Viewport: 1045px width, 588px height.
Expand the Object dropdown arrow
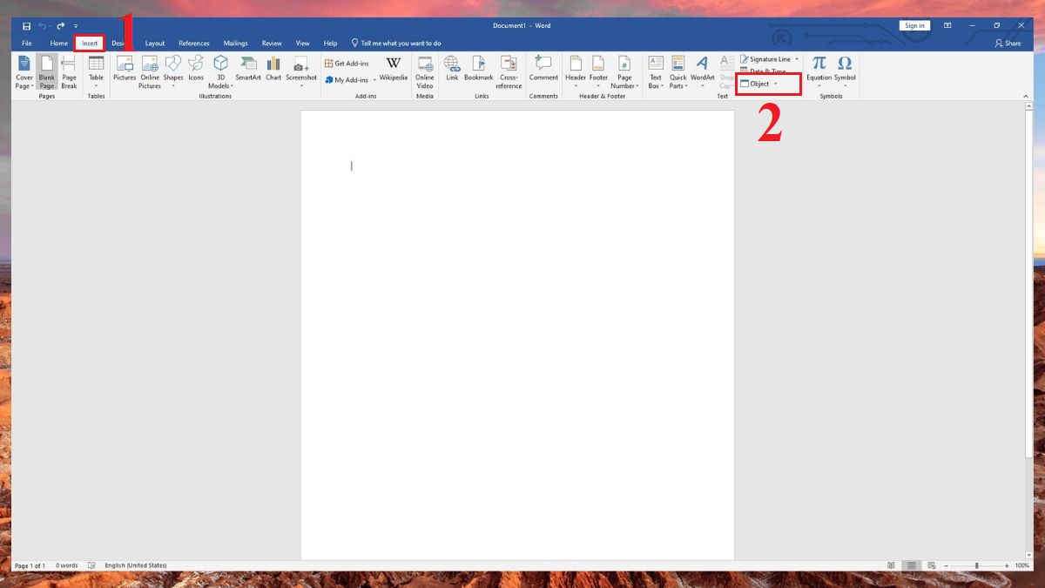point(776,84)
